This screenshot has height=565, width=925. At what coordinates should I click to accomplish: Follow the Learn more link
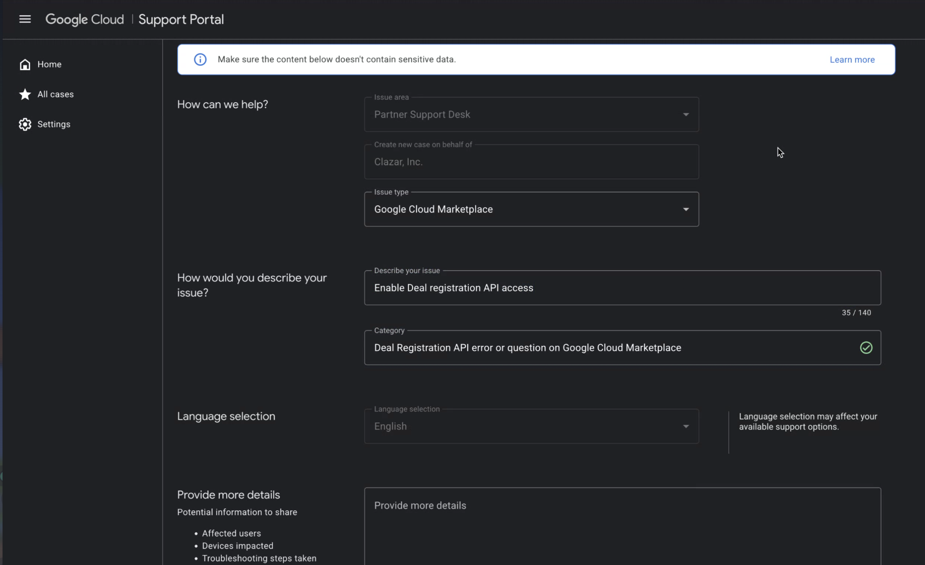(852, 60)
